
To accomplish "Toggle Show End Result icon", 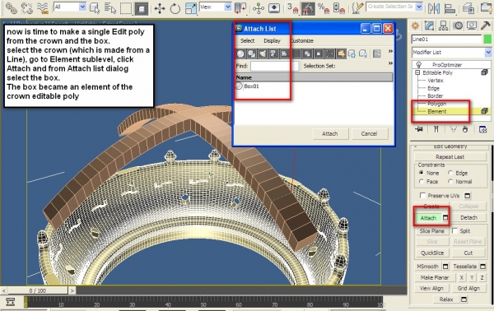I will pos(436,129).
